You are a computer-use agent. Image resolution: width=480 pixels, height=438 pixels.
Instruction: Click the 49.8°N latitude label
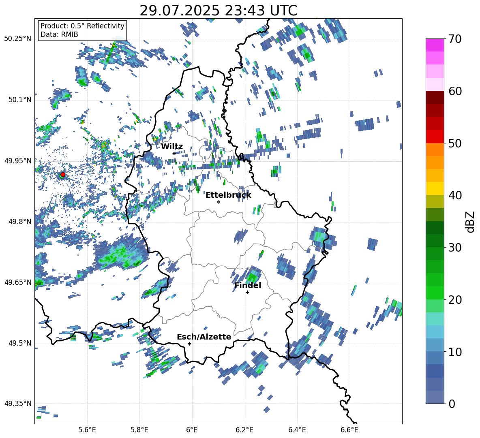(20, 222)
